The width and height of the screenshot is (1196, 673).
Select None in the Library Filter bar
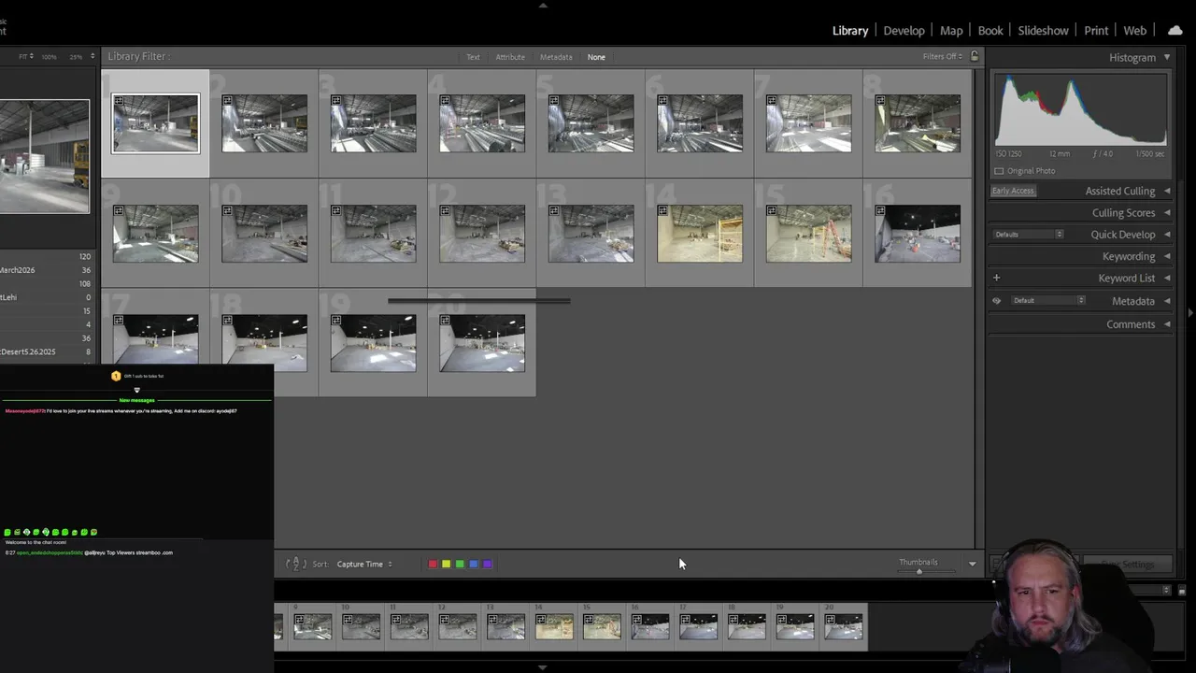[x=596, y=57]
